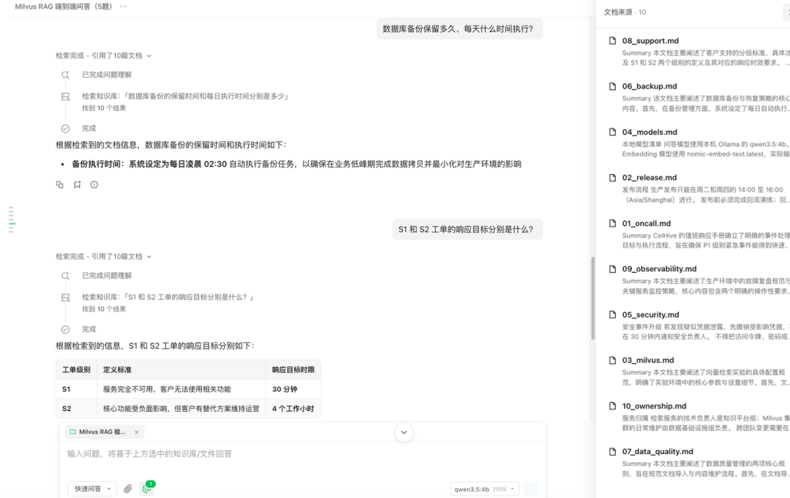Click the green send button
790x498 pixels.
(530, 489)
